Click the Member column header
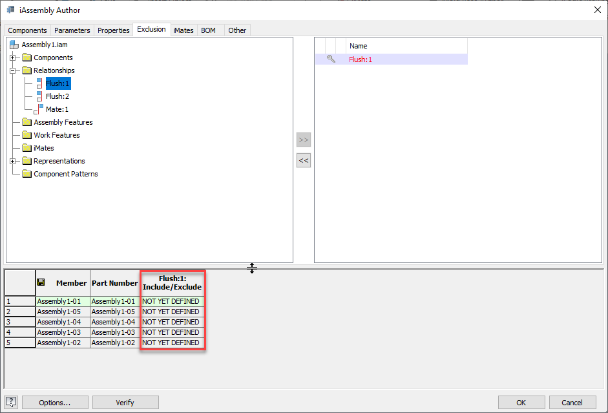The width and height of the screenshot is (608, 413). coord(63,283)
